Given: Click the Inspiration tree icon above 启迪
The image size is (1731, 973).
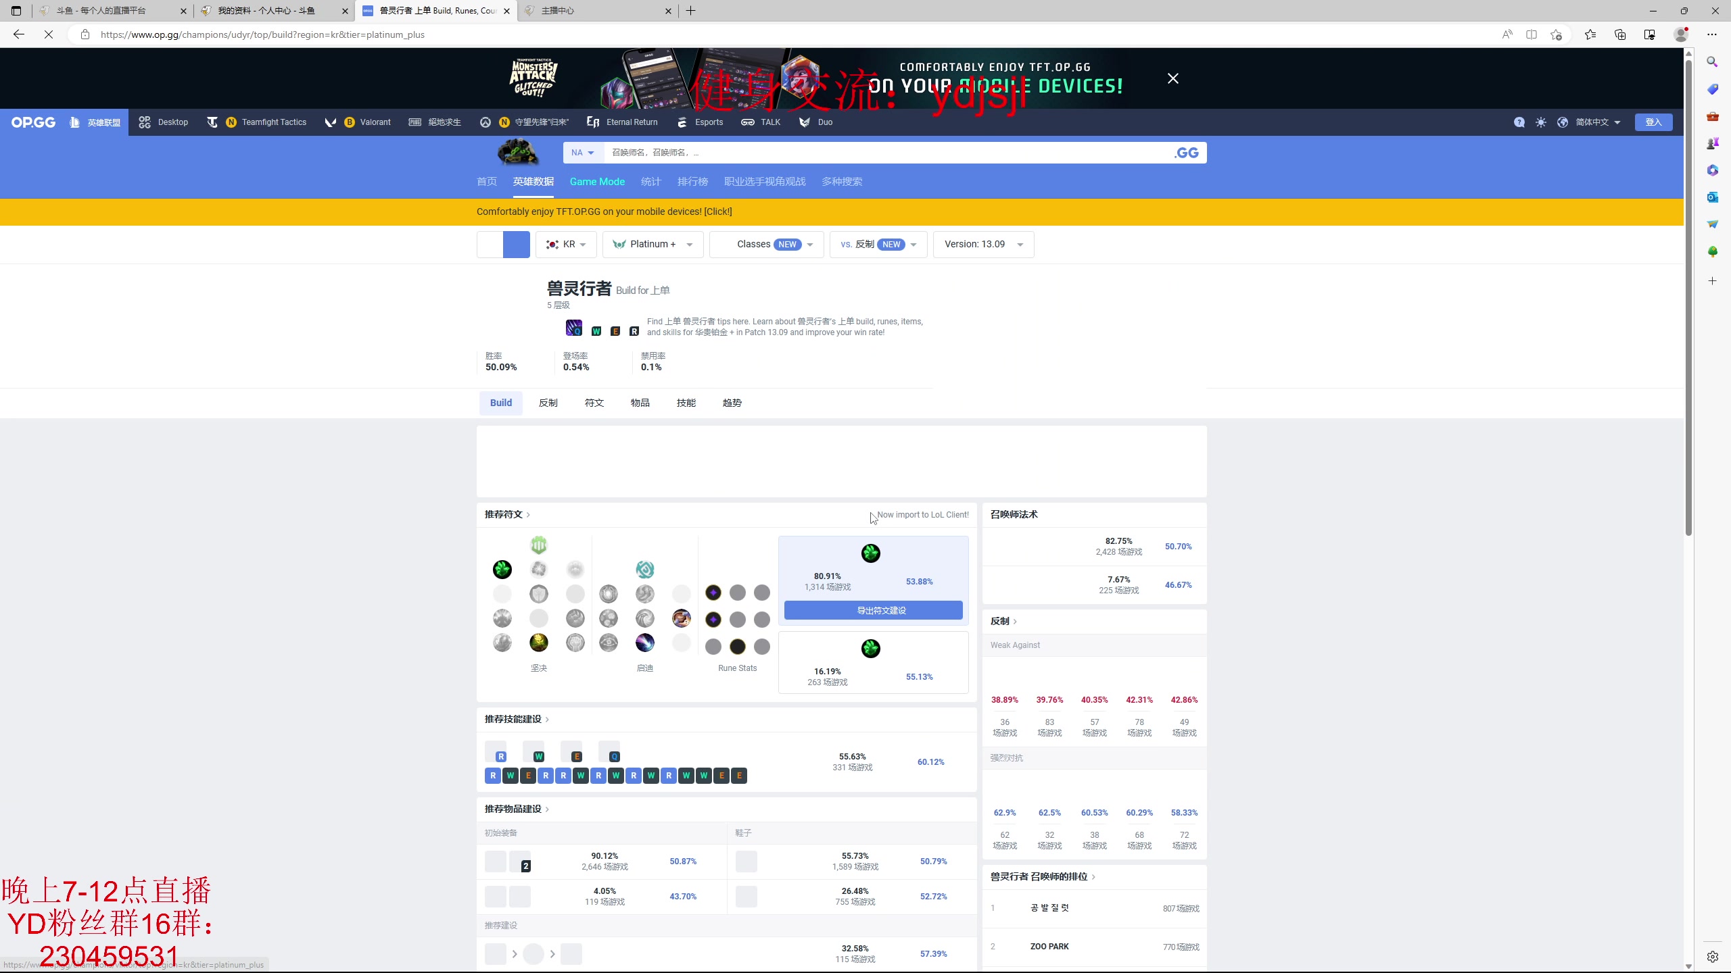Looking at the screenshot, I should (645, 570).
